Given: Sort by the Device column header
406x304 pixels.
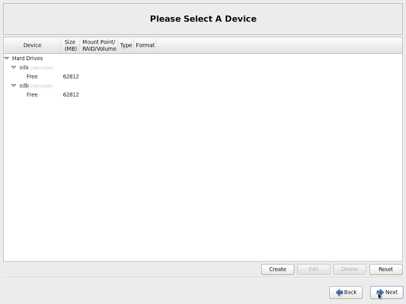Looking at the screenshot, I should [32, 46].
